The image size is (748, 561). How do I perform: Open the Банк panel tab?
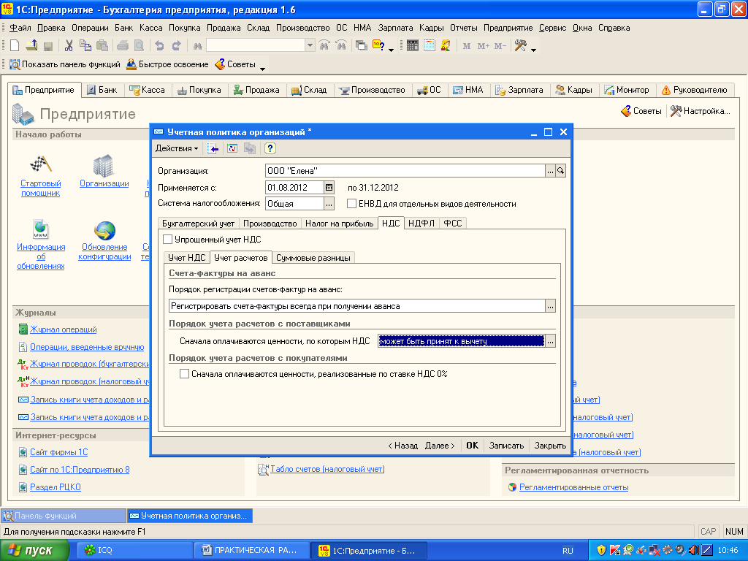[102, 90]
